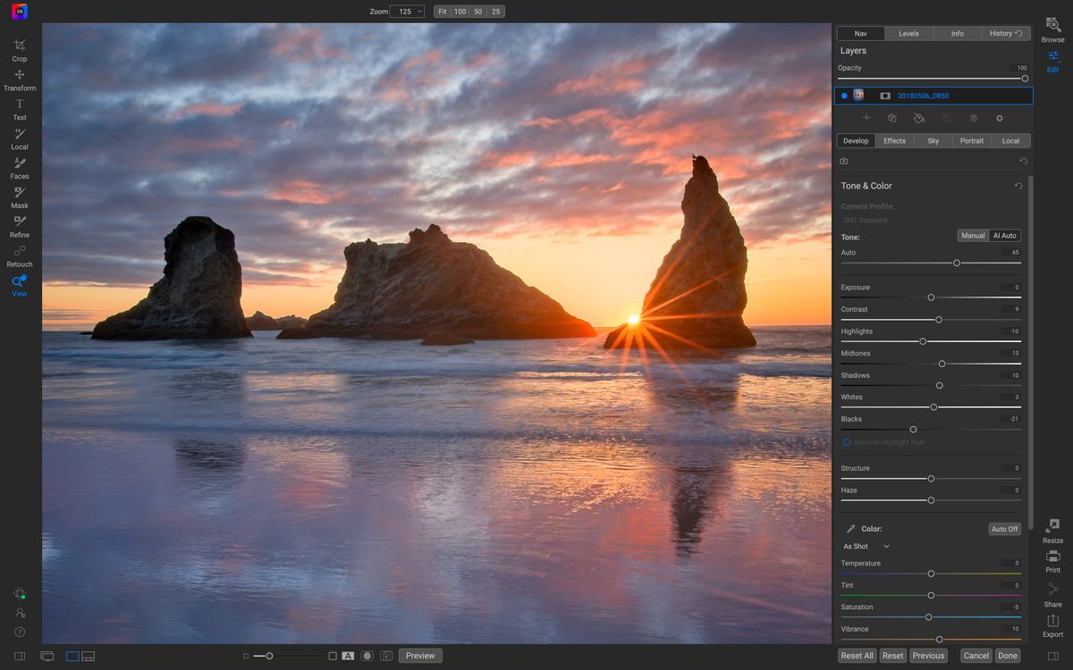Open the Transform tool
Image resolution: width=1073 pixels, height=670 pixels.
[x=19, y=80]
